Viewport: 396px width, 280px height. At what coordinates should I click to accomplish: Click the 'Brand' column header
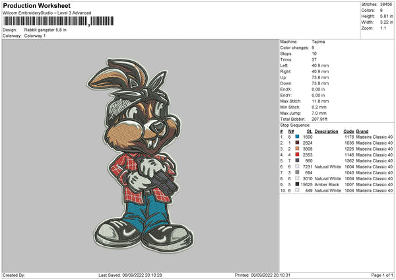pyautogui.click(x=362, y=131)
